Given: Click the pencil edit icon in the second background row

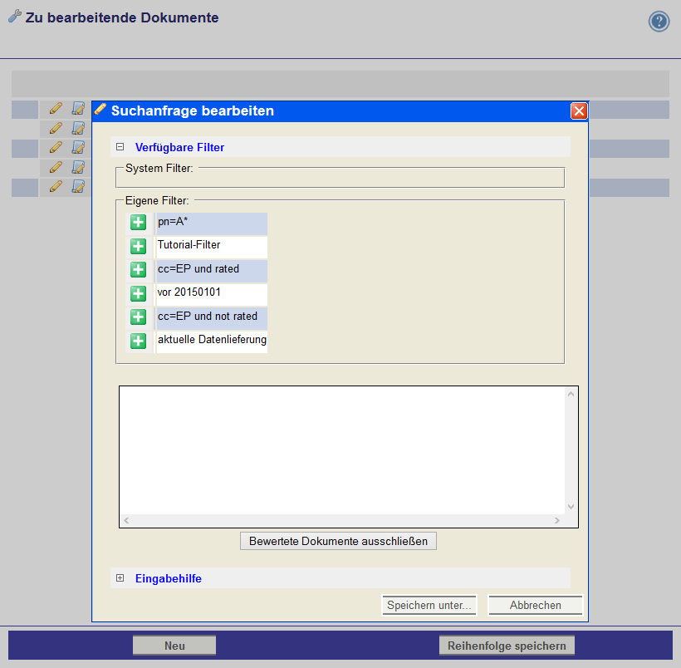Looking at the screenshot, I should pyautogui.click(x=56, y=128).
